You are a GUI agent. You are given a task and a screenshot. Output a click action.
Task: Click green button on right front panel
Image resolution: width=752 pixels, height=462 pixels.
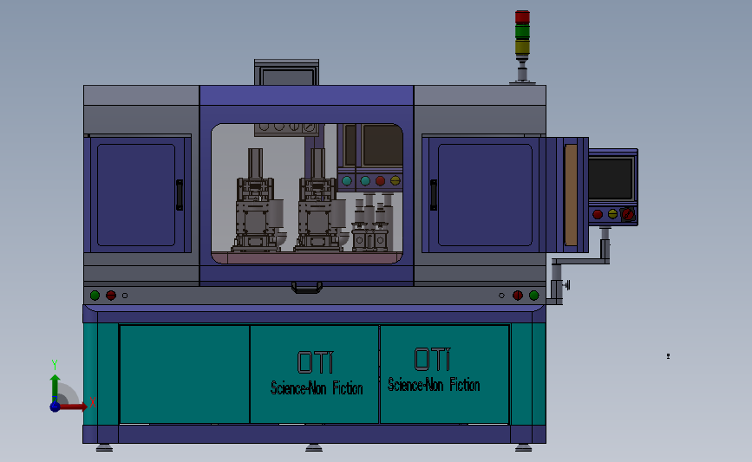[533, 296]
